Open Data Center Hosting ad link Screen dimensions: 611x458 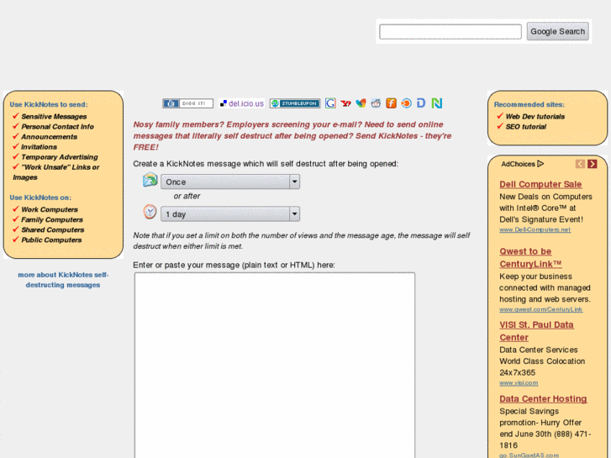[543, 398]
